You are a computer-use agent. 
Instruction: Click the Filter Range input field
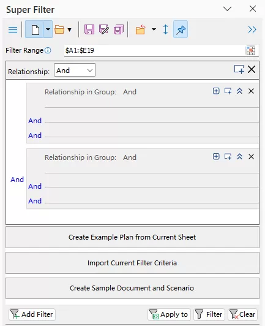[155, 50]
